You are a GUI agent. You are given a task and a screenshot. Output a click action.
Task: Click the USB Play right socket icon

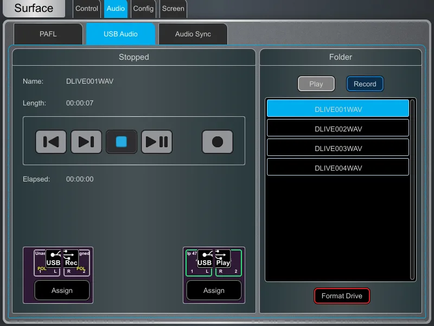tap(228, 263)
